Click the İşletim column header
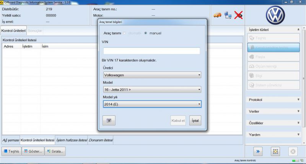 (27, 46)
